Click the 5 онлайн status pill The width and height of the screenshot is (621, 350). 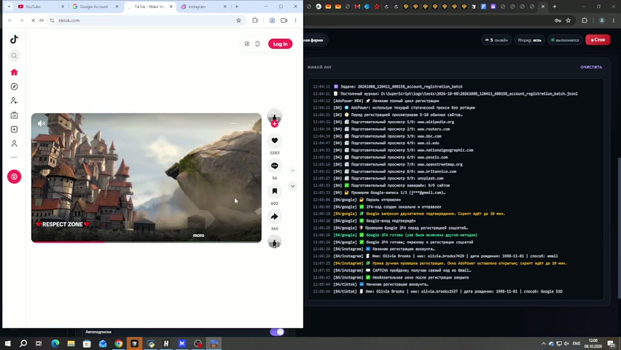pyautogui.click(x=496, y=40)
